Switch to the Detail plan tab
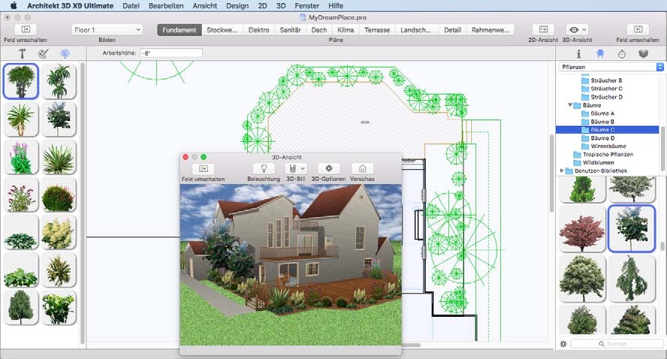 453,30
